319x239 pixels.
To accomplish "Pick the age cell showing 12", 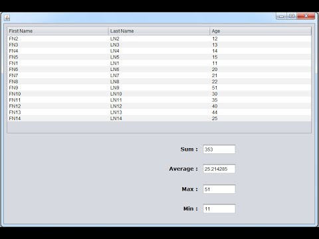I will click(261, 39).
